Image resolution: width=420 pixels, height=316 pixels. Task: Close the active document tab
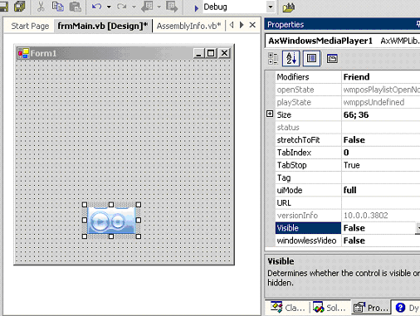tap(252, 25)
